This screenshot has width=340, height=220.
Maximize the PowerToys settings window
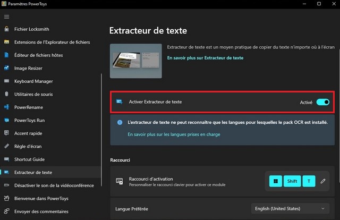pyautogui.click(x=319, y=4)
